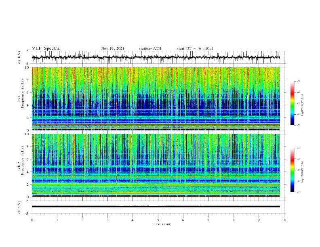Click the ch.1 voltage waveform trace
Image resolution: width=320 pixels, height=247 pixels.
(x=156, y=57)
